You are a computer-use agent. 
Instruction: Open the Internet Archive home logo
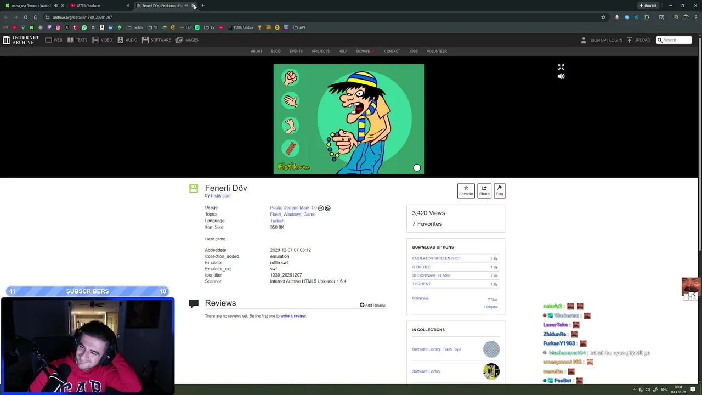click(21, 40)
